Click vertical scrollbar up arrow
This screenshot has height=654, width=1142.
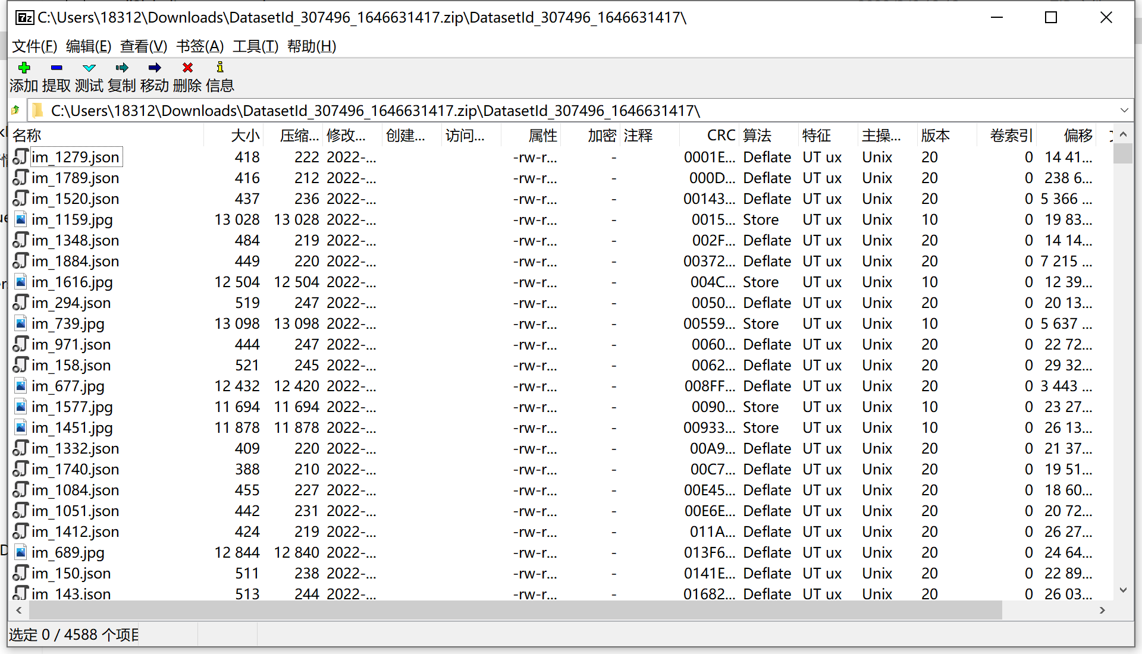coord(1123,134)
